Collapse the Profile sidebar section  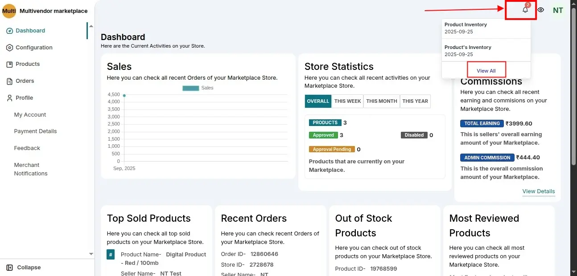[x=24, y=98]
